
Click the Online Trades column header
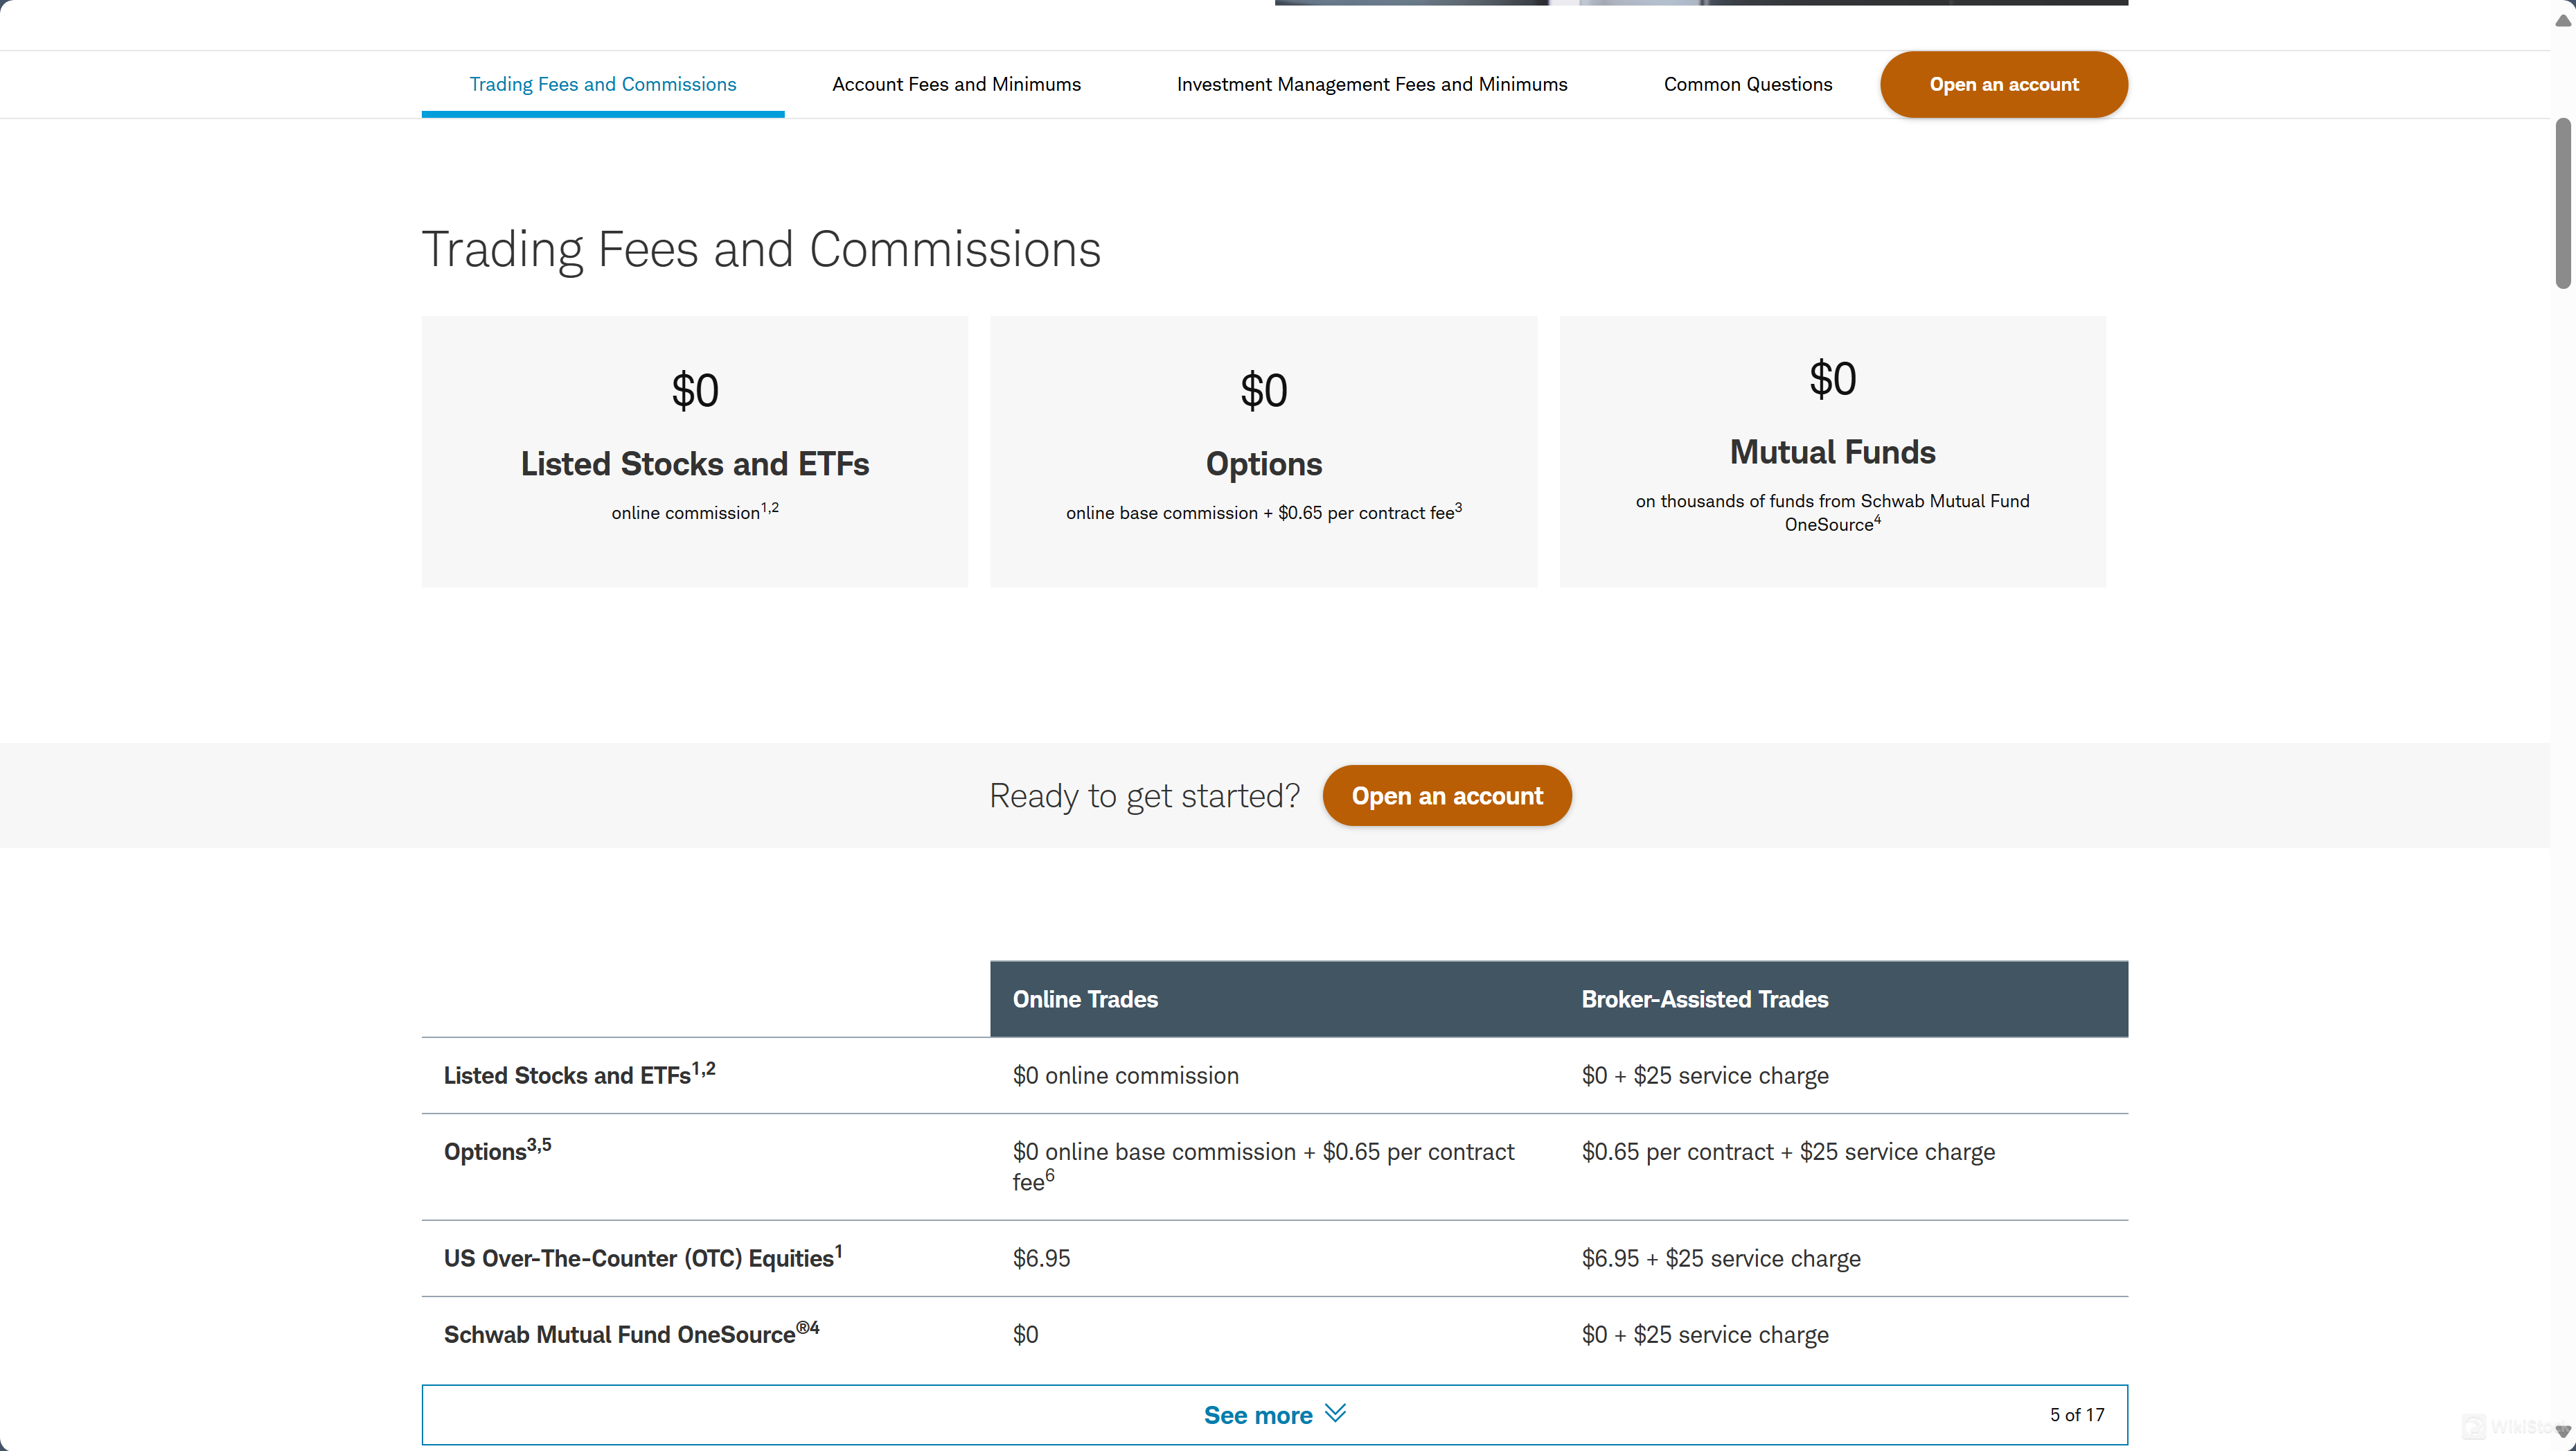pyautogui.click(x=1085, y=999)
